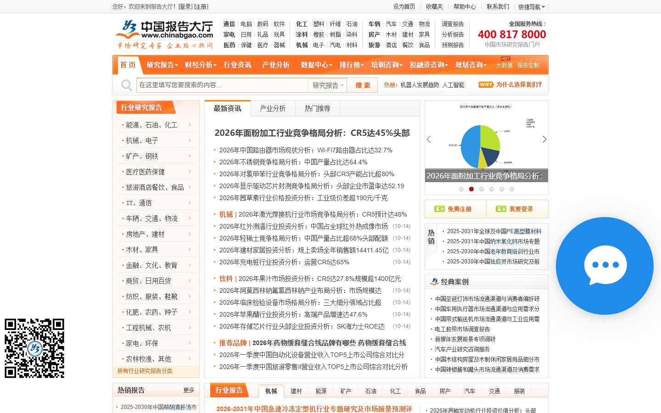Select the fifth carousel dot
This screenshot has width=661, height=413.
502,189
